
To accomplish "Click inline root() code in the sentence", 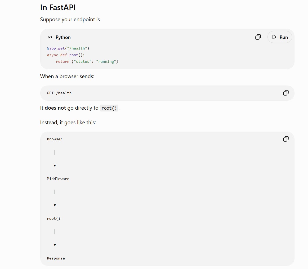I will click(x=109, y=108).
